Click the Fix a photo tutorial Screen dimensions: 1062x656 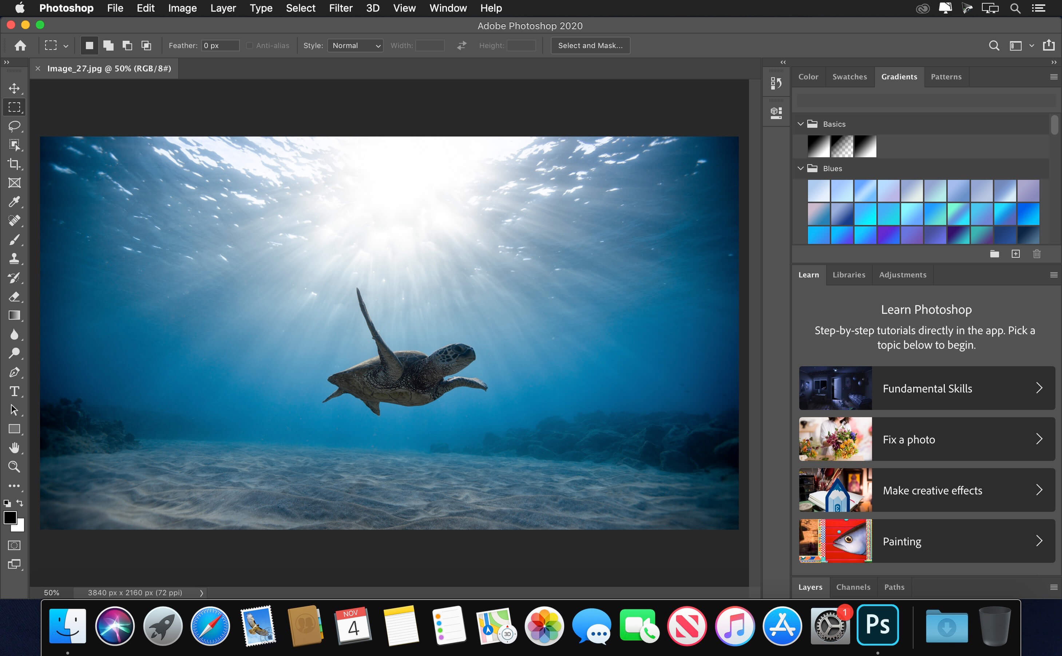[x=924, y=439]
